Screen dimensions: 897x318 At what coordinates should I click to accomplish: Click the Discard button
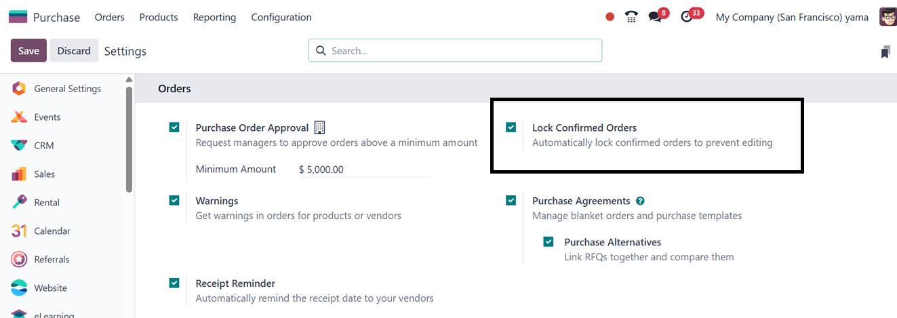pos(74,51)
